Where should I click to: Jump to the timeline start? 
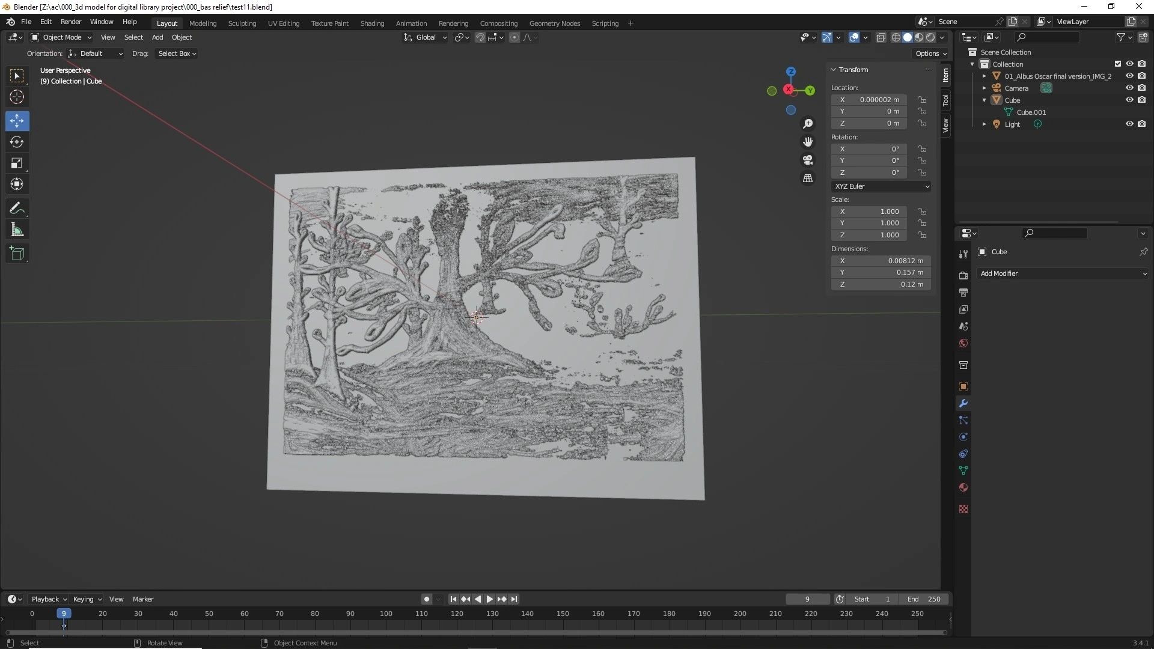click(453, 599)
